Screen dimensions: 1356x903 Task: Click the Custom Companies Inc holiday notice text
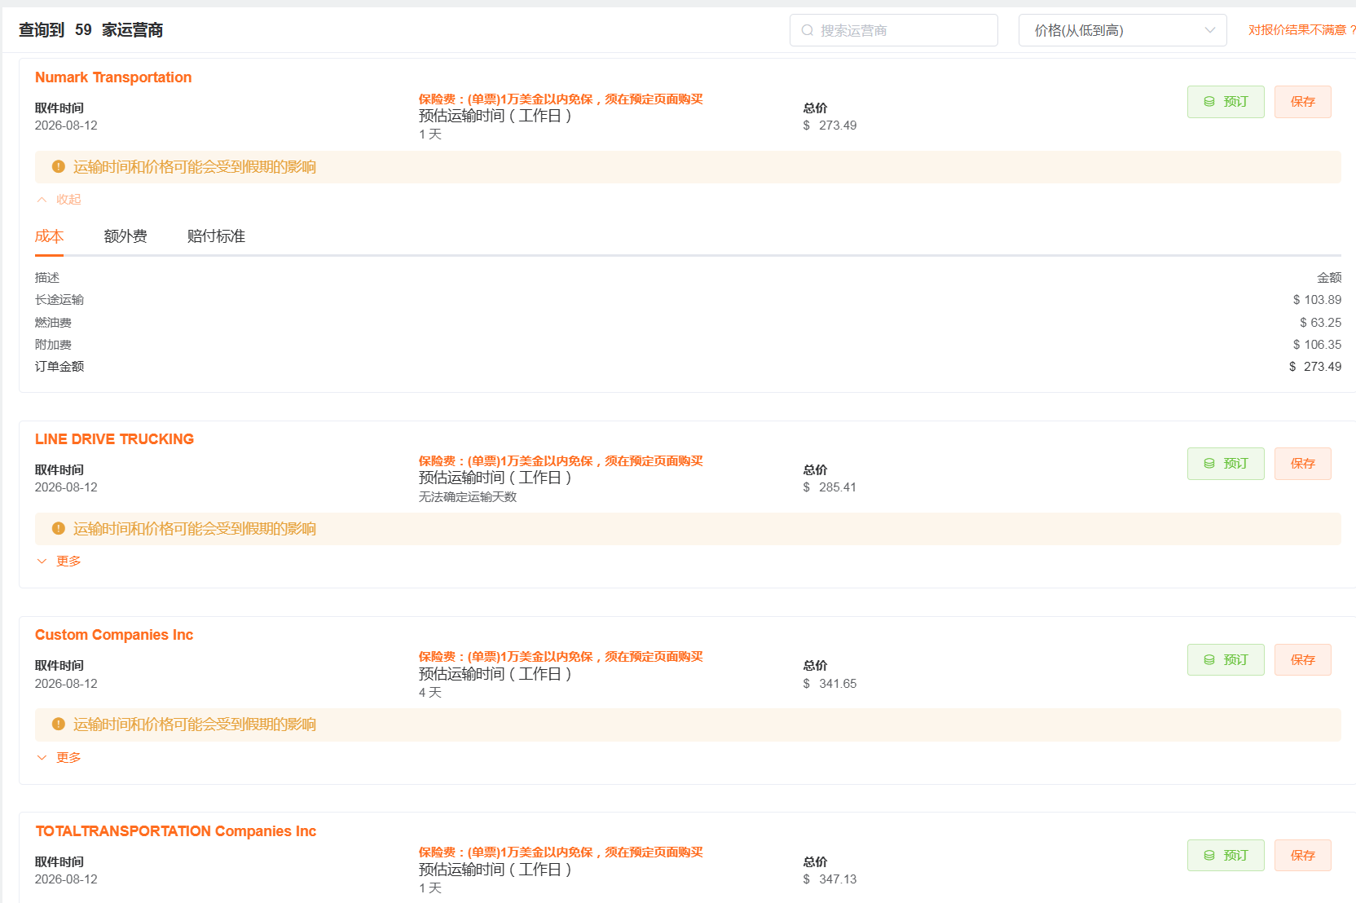[x=195, y=725]
